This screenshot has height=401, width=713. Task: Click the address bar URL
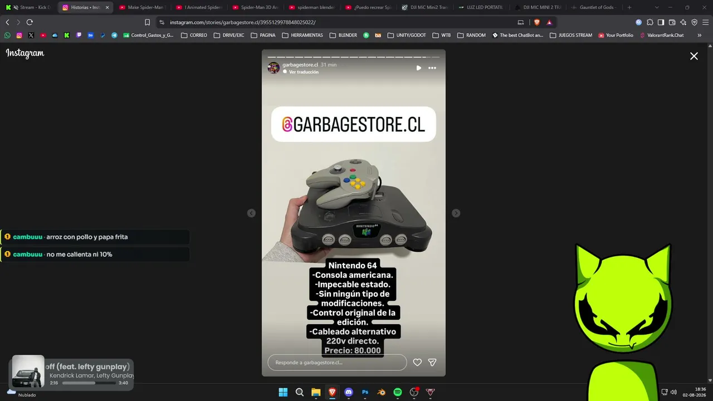pyautogui.click(x=242, y=22)
